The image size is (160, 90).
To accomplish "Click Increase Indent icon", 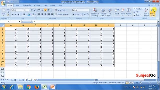I will pyautogui.click(x=52, y=14).
